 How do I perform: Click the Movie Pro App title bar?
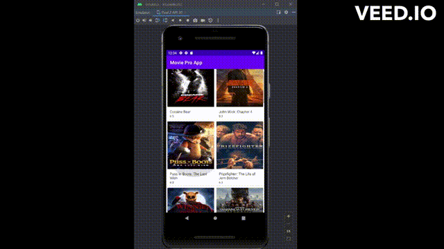pyautogui.click(x=216, y=63)
